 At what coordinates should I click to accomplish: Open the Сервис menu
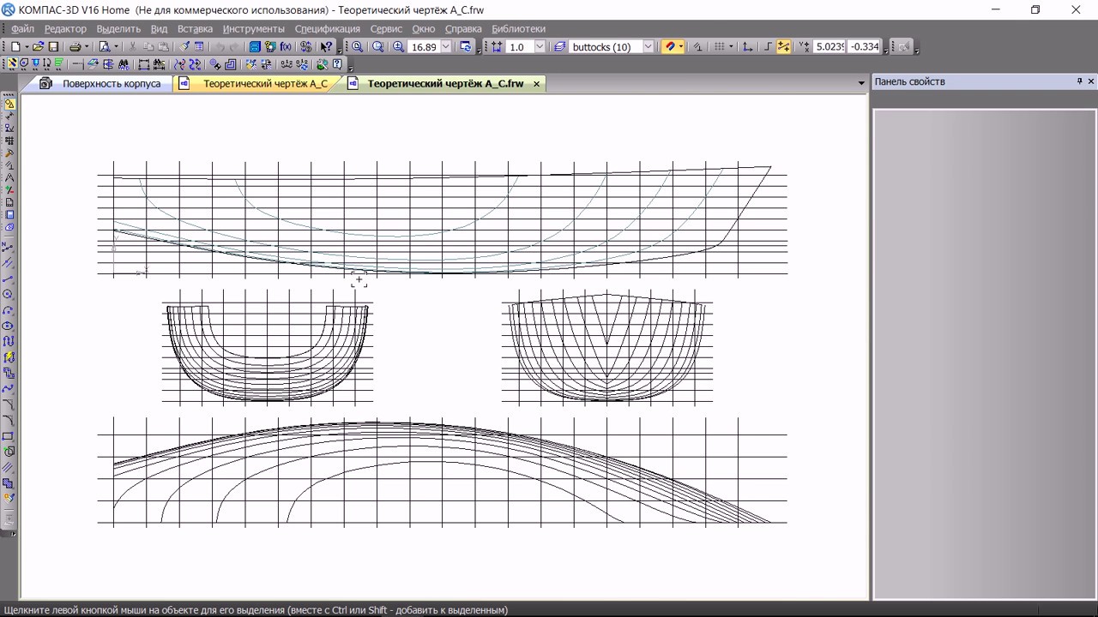[386, 28]
